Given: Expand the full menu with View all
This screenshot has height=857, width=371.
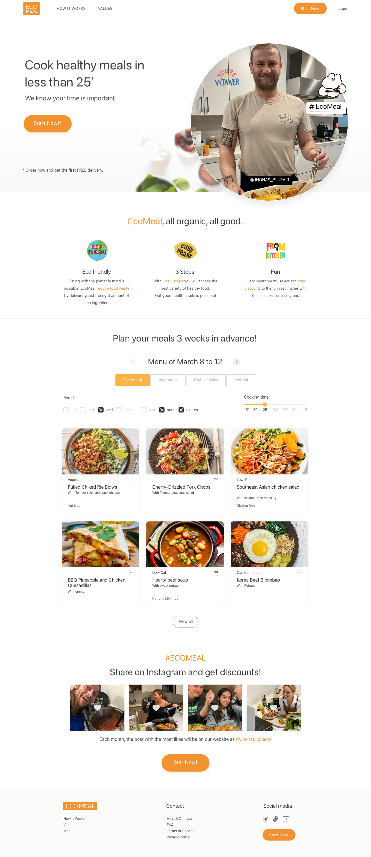Looking at the screenshot, I should (x=185, y=622).
